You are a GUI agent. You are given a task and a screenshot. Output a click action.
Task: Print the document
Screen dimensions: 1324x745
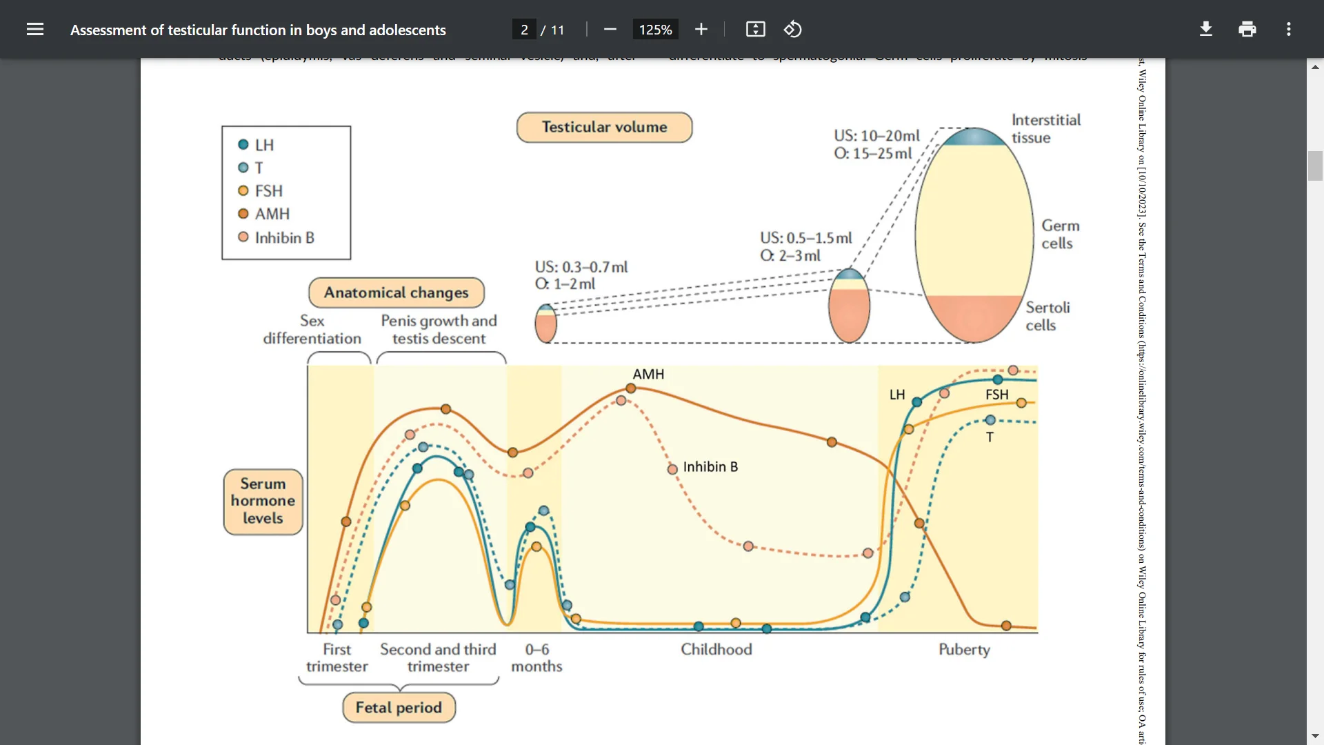coord(1247,29)
